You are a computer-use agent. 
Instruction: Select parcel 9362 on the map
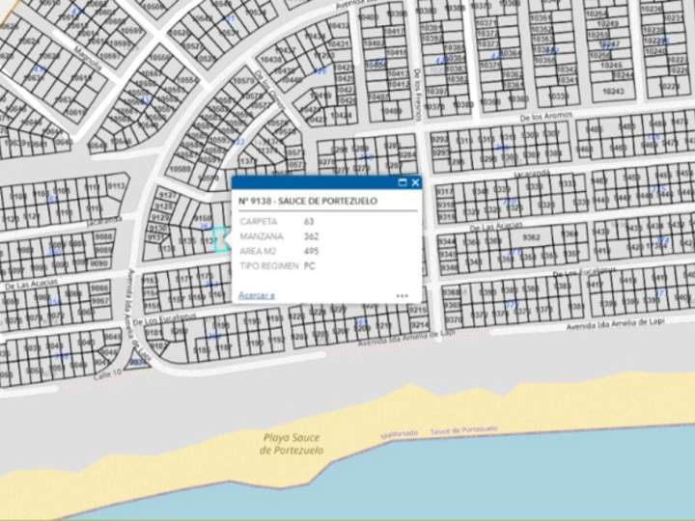[531, 237]
